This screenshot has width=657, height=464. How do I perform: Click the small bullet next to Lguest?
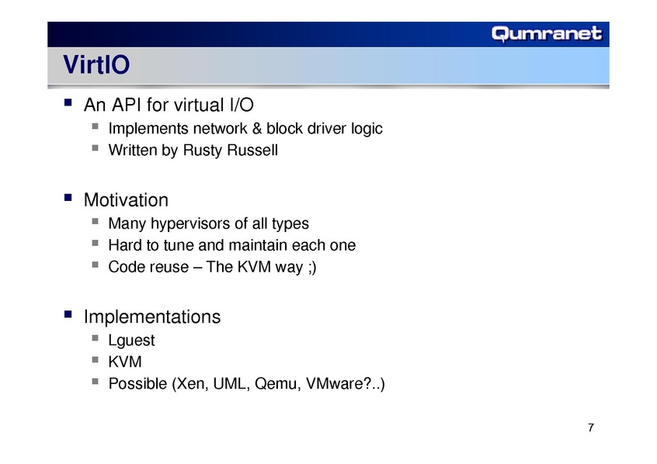point(94,339)
